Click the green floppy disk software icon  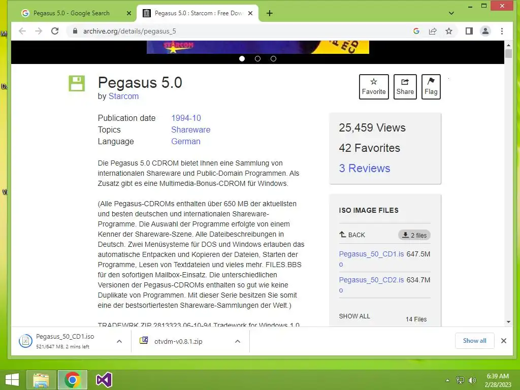77,83
